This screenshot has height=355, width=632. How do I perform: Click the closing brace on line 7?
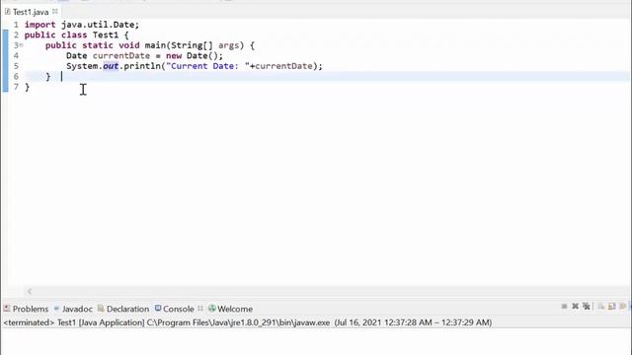pyautogui.click(x=27, y=87)
